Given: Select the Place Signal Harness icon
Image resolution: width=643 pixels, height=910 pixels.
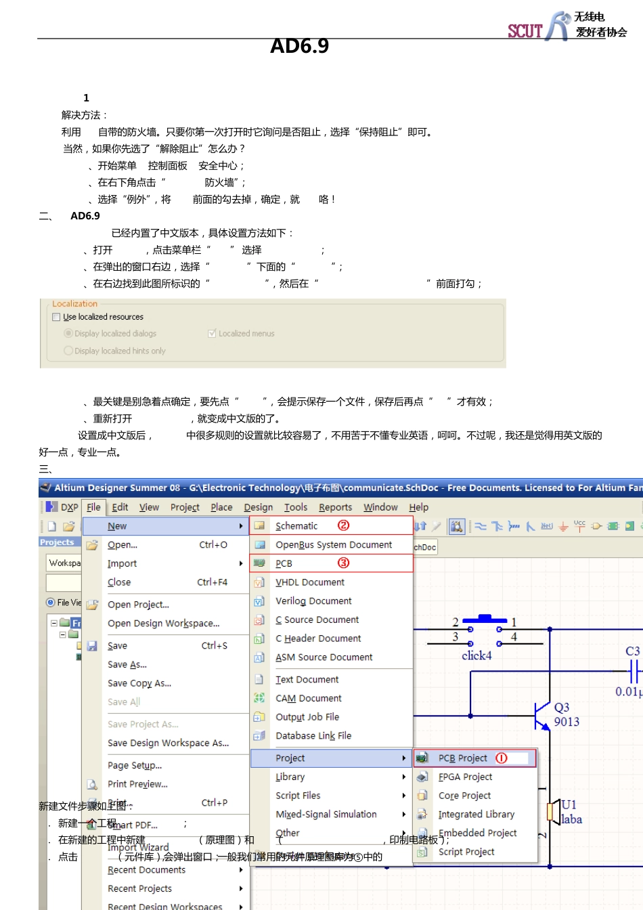Looking at the screenshot, I should pos(514,526).
